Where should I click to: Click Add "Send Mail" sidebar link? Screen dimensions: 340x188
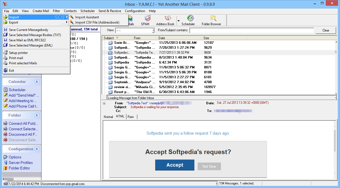tap(24, 95)
